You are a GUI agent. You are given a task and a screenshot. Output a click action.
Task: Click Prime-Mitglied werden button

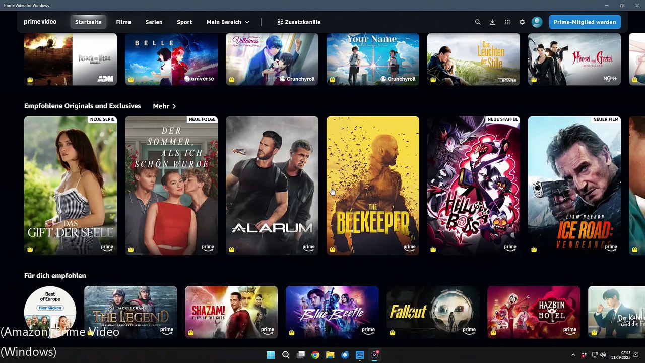(585, 22)
